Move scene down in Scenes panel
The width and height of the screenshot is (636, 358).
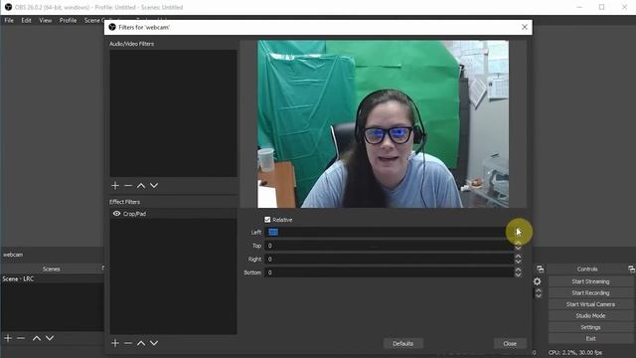pyautogui.click(x=50, y=338)
